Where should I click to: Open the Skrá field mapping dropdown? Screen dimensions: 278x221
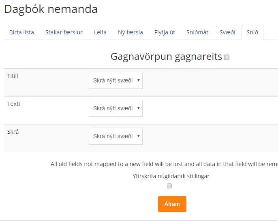tap(115, 136)
